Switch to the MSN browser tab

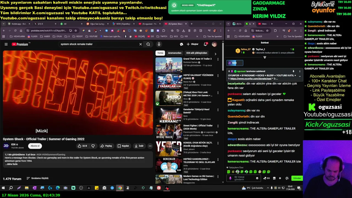click(x=123, y=24)
